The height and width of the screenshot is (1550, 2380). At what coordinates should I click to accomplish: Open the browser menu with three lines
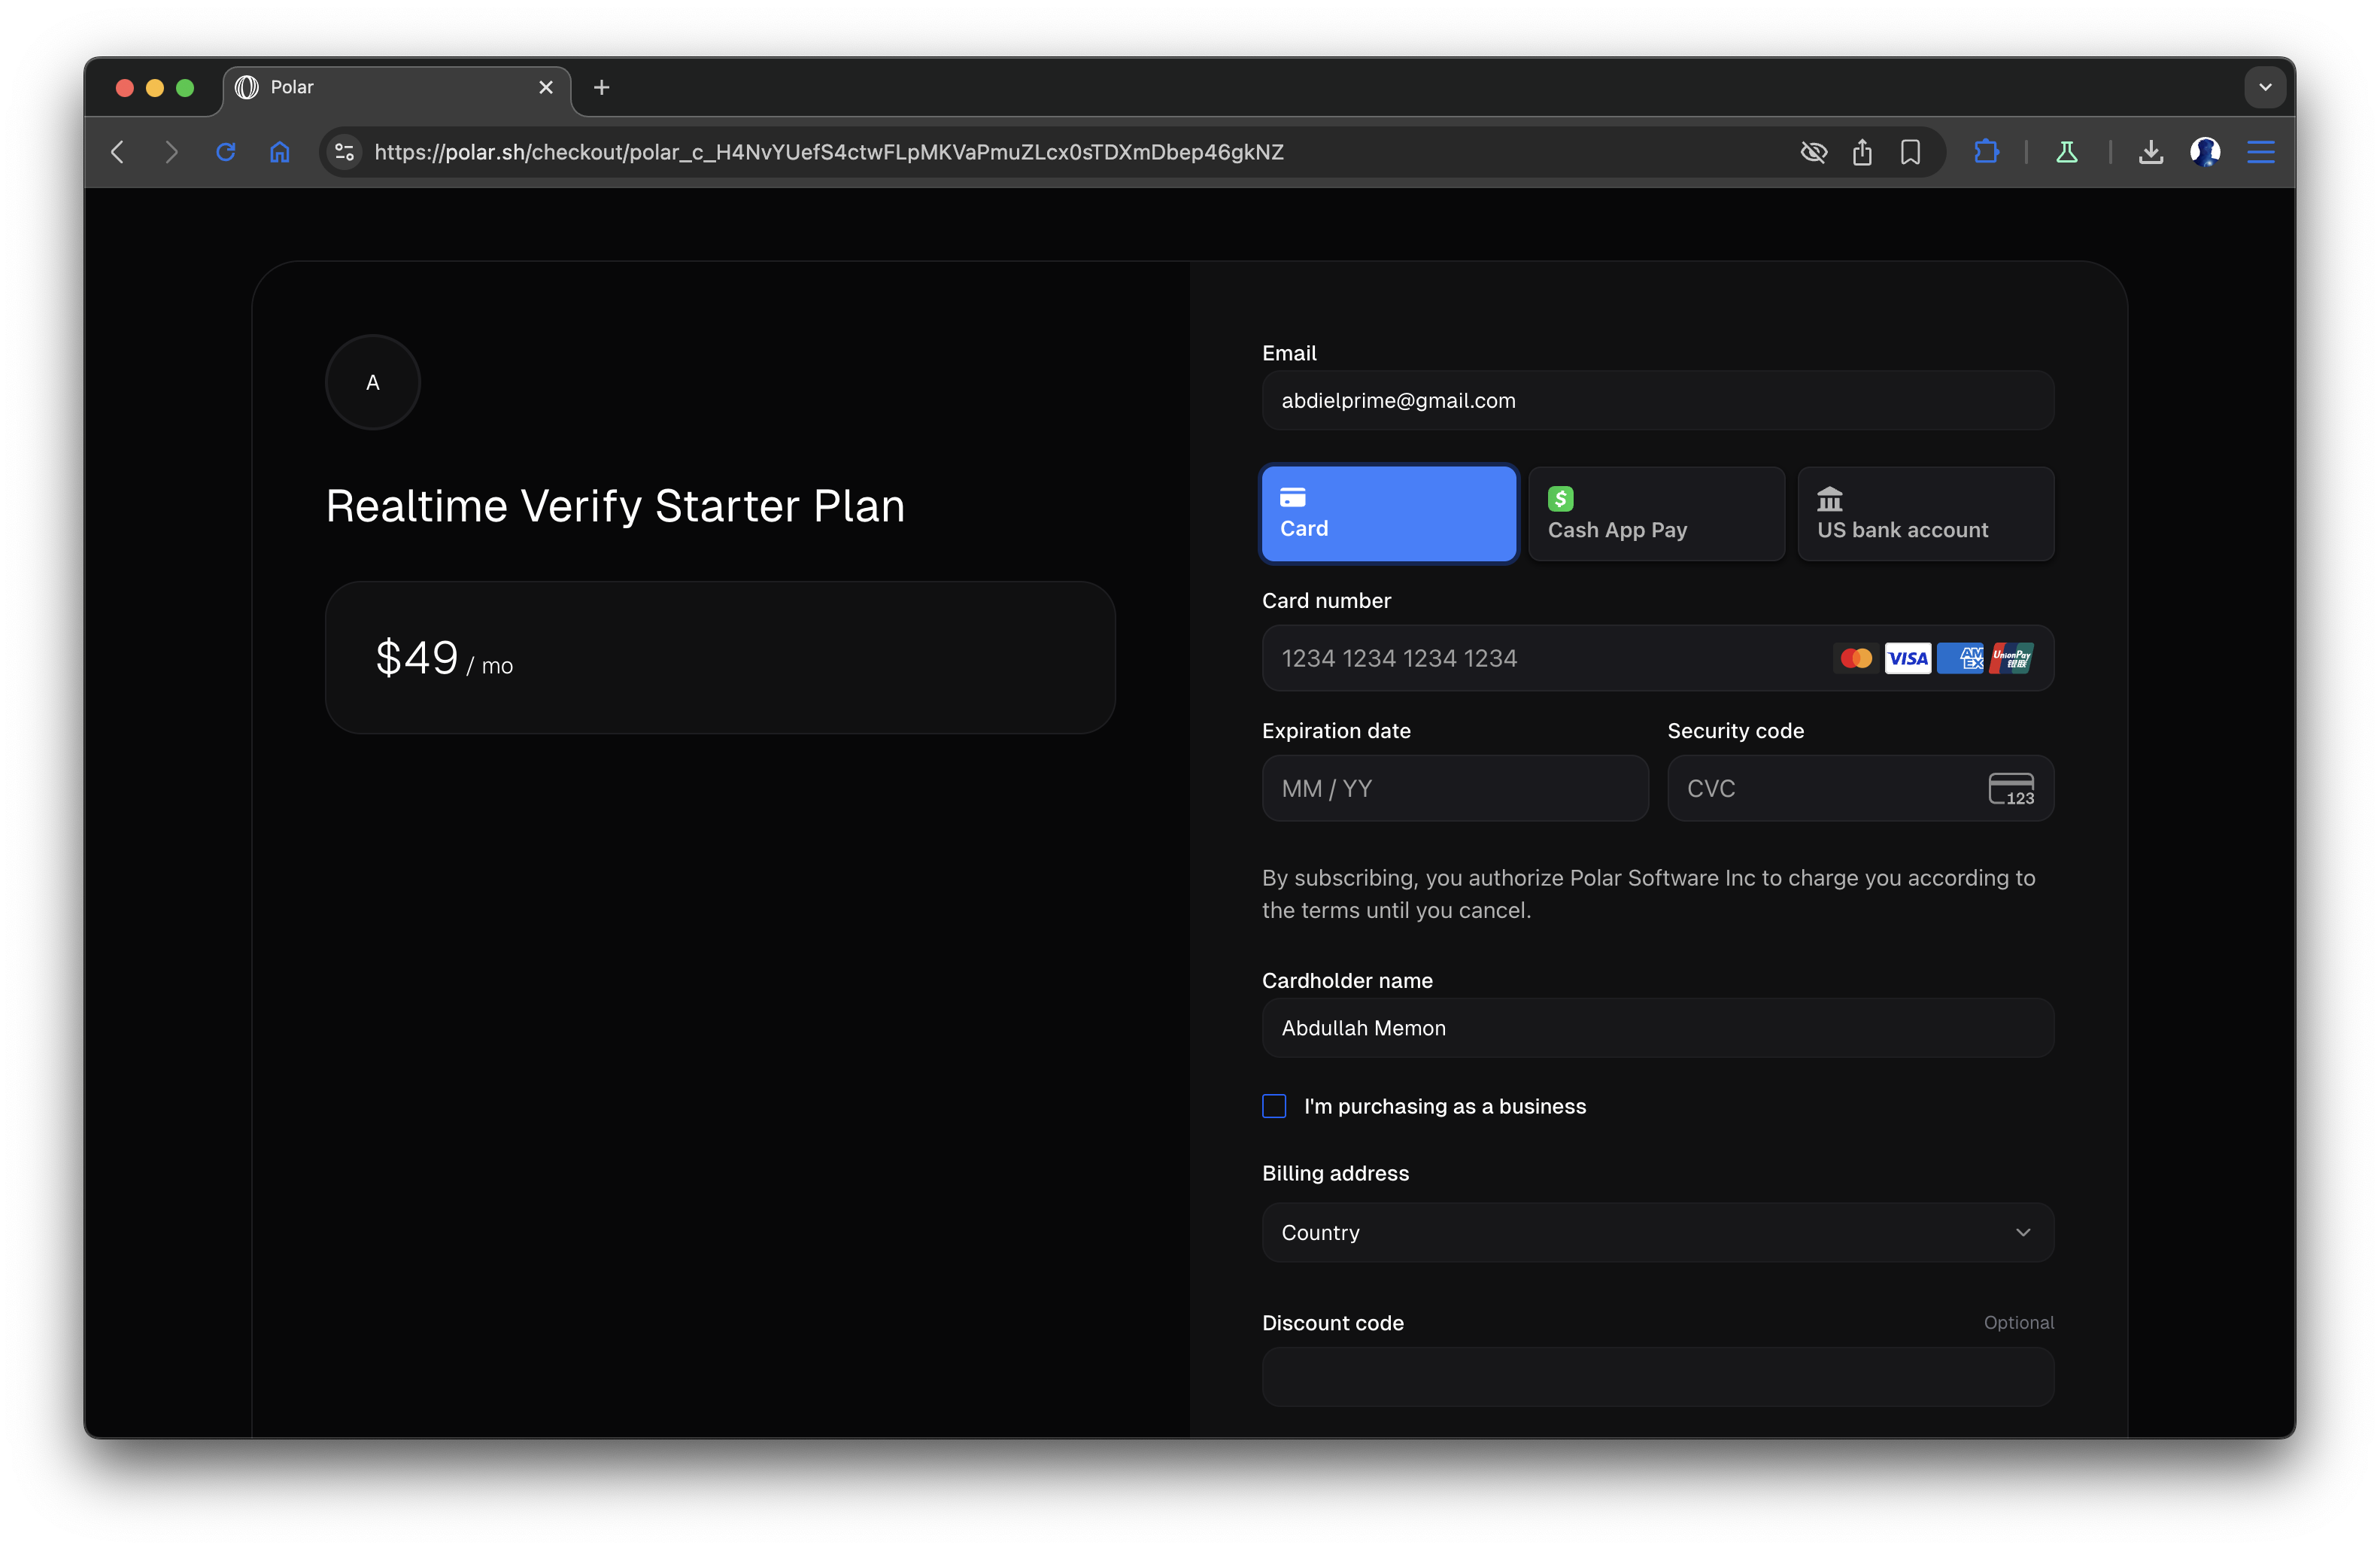[x=2261, y=152]
